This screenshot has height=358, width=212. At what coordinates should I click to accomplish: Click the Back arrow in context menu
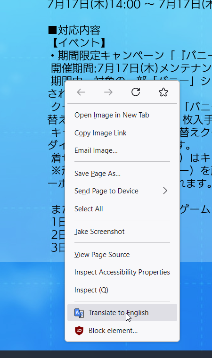tap(81, 92)
